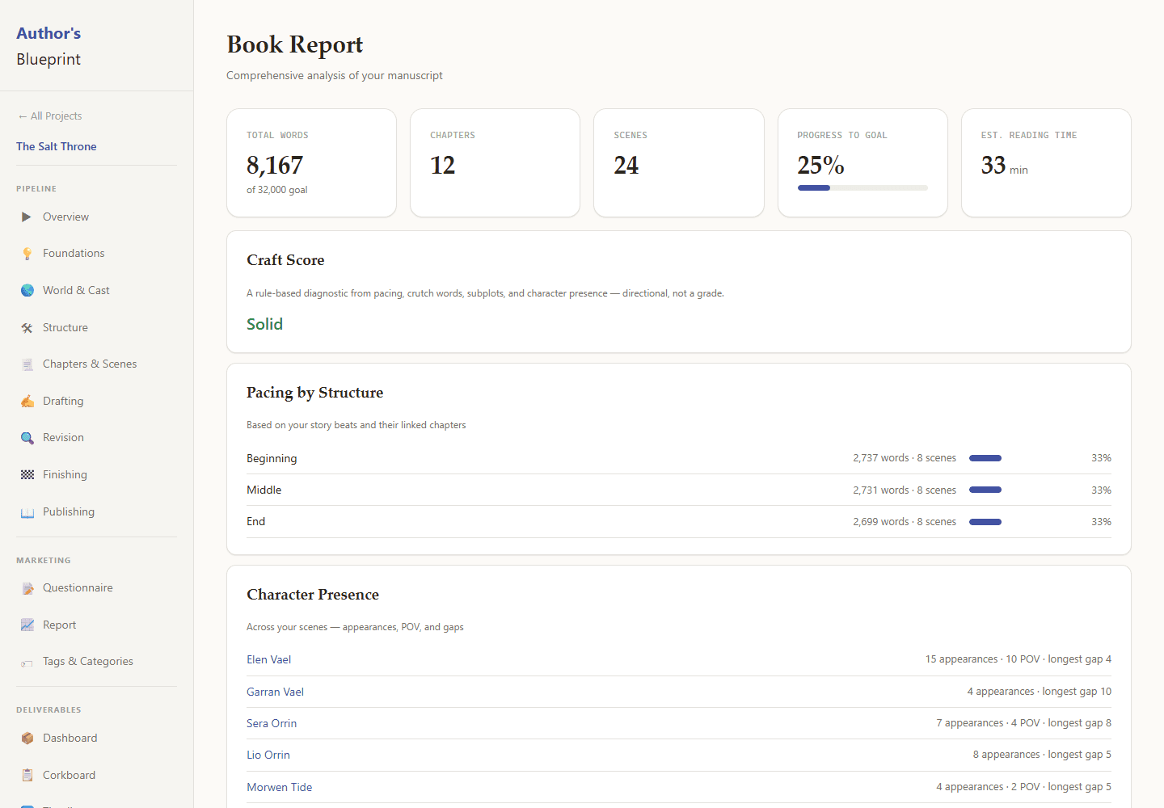The image size is (1164, 808).
Task: Click the Report chart icon
Action: click(27, 625)
